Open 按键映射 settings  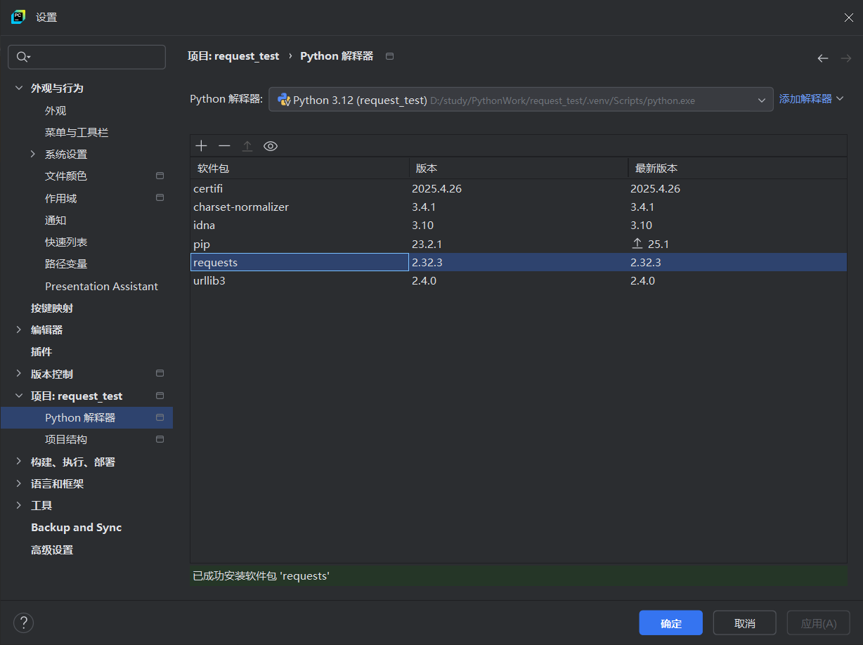[x=52, y=308]
